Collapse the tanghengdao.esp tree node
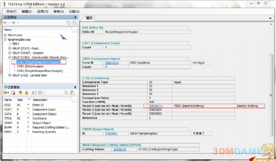 point(5,39)
